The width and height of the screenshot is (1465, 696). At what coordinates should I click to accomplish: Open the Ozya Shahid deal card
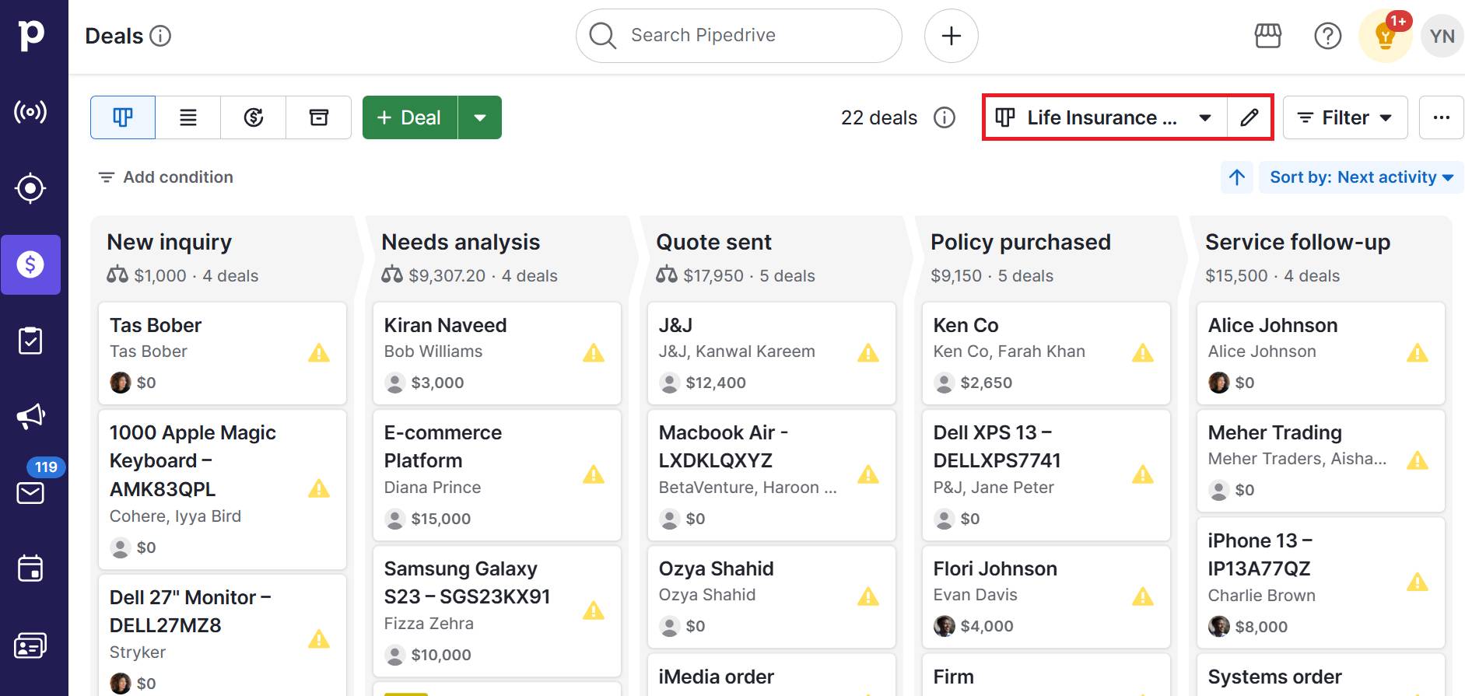click(x=772, y=596)
